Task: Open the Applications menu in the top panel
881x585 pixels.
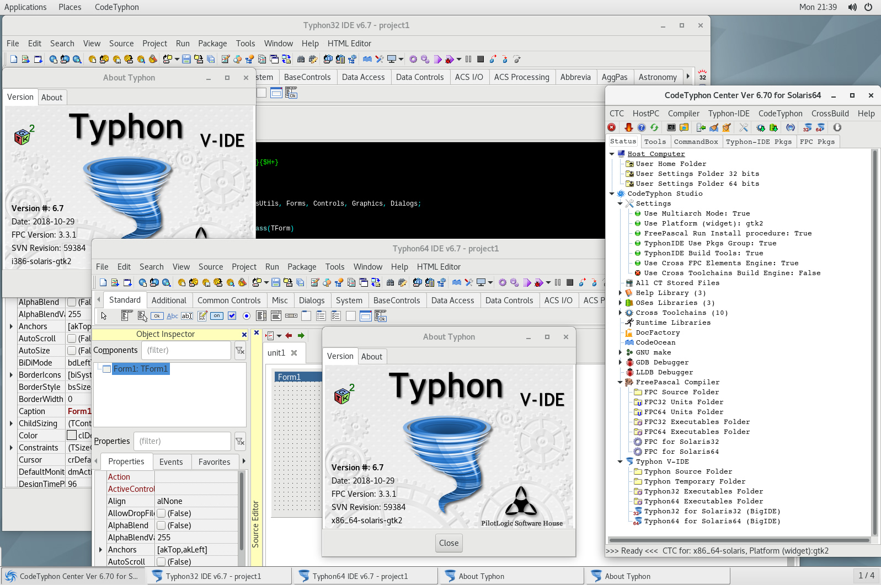Action: pos(25,7)
